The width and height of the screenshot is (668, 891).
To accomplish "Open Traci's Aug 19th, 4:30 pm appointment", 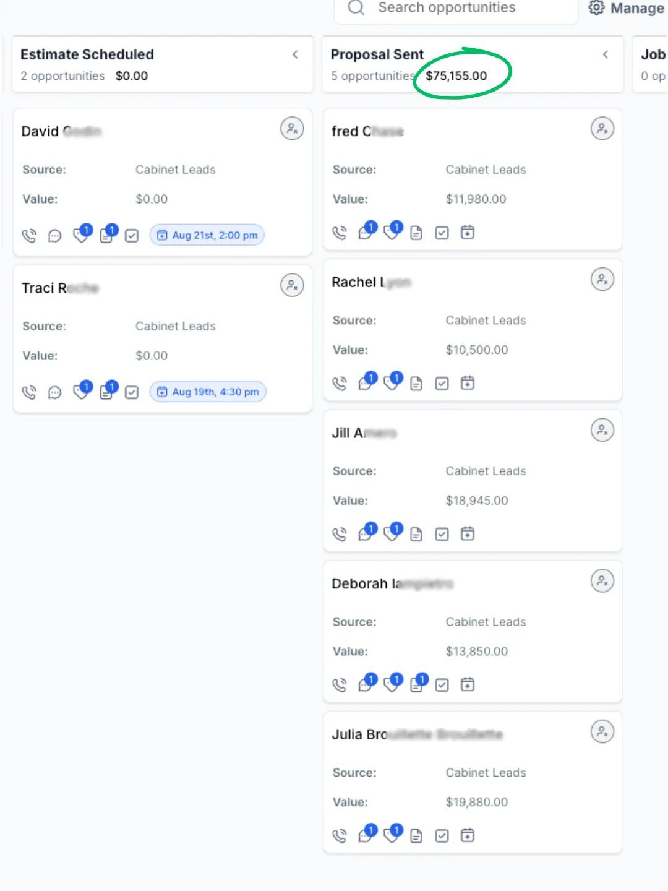I will coord(208,392).
